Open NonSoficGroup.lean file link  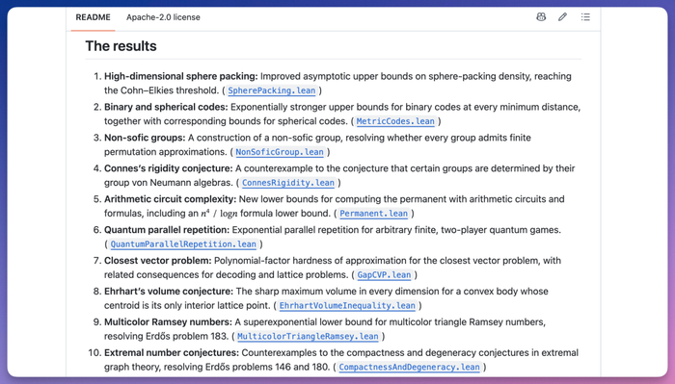(280, 152)
